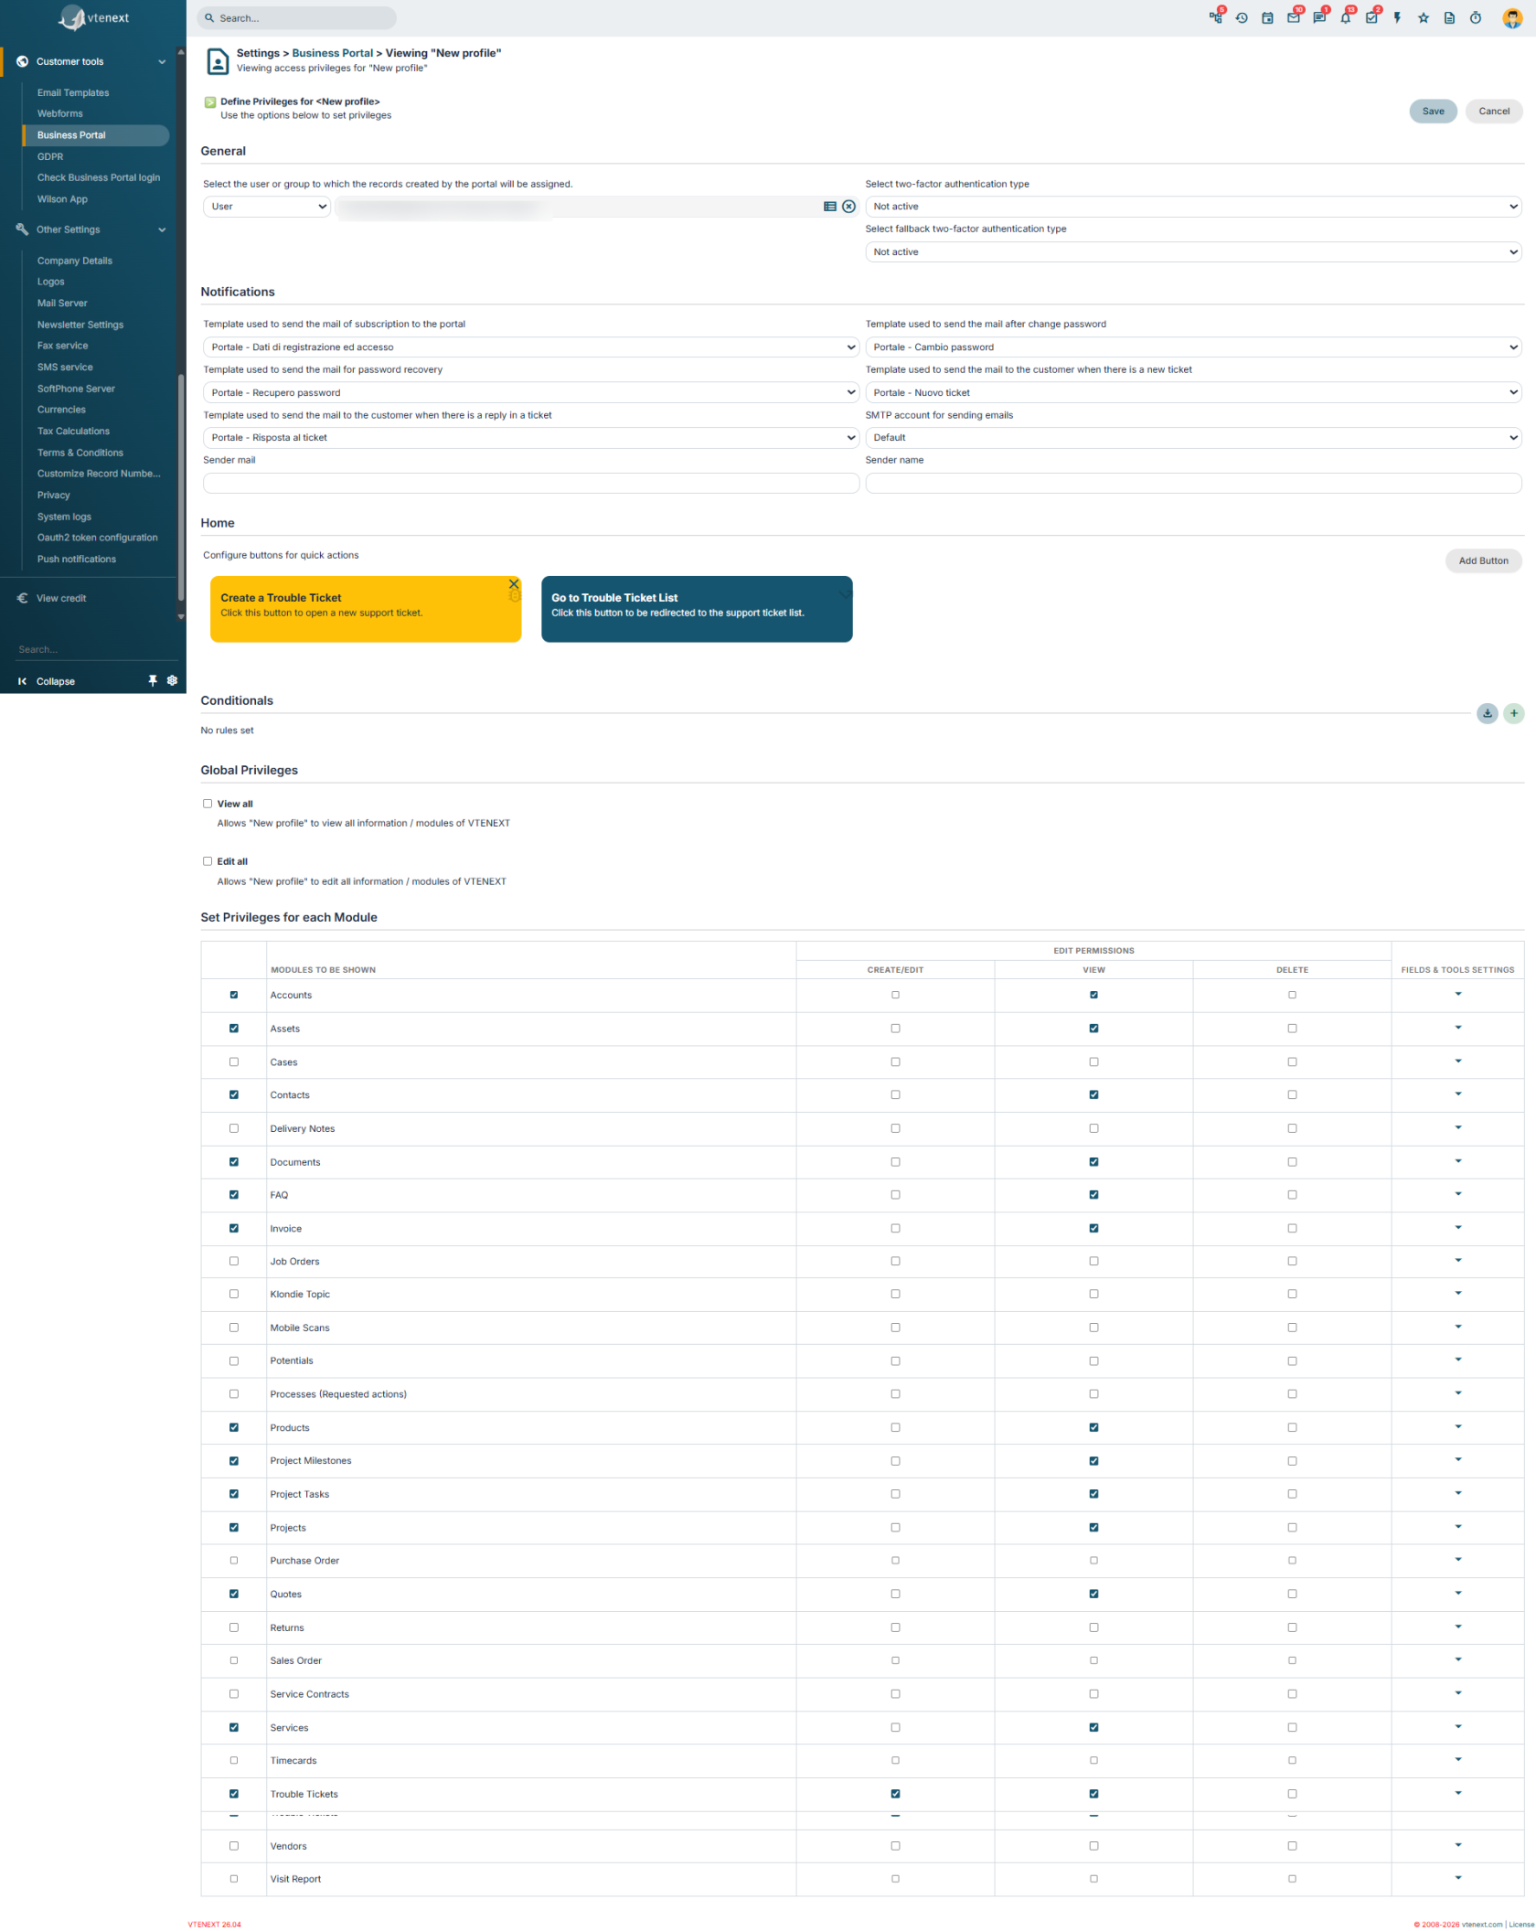This screenshot has height=1931, width=1536.
Task: Click the View credit euro icon
Action: (22, 598)
